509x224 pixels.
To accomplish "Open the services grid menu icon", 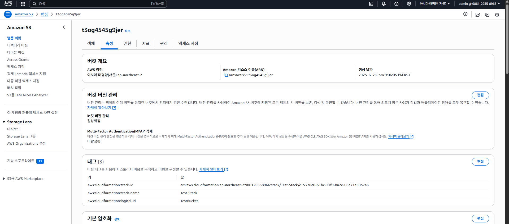I will (23, 4).
